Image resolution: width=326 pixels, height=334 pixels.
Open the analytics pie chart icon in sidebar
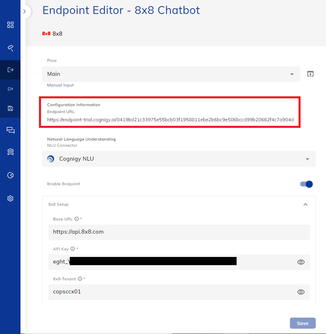(x=10, y=175)
